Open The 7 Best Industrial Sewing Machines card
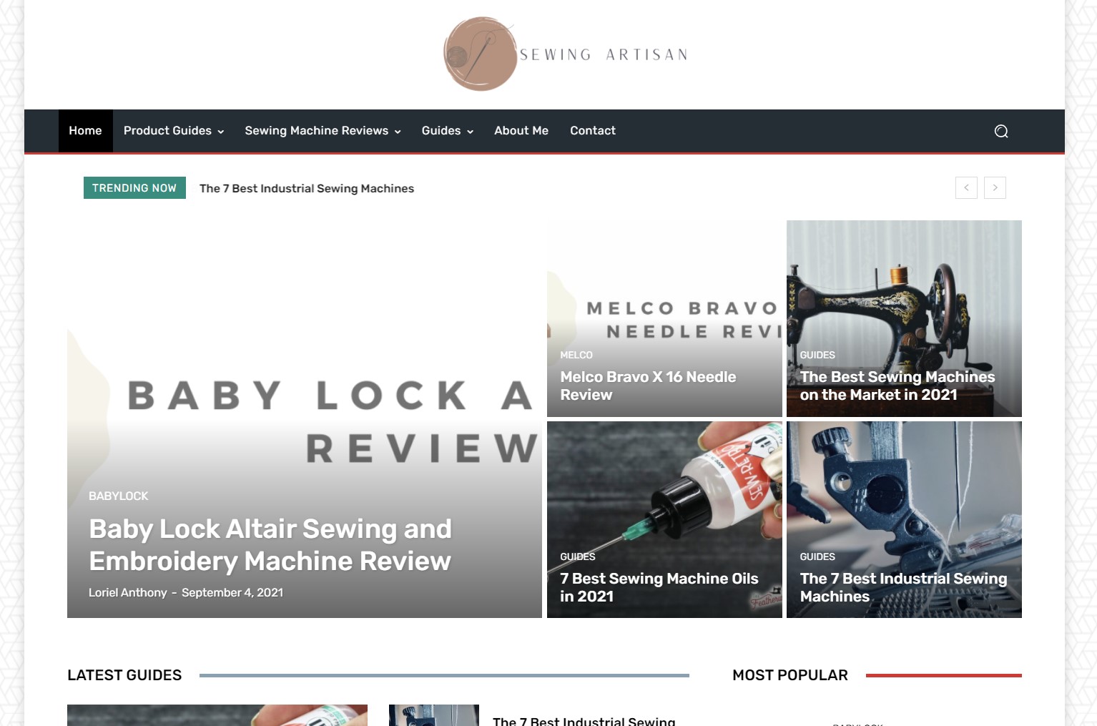1097x726 pixels. (x=903, y=587)
